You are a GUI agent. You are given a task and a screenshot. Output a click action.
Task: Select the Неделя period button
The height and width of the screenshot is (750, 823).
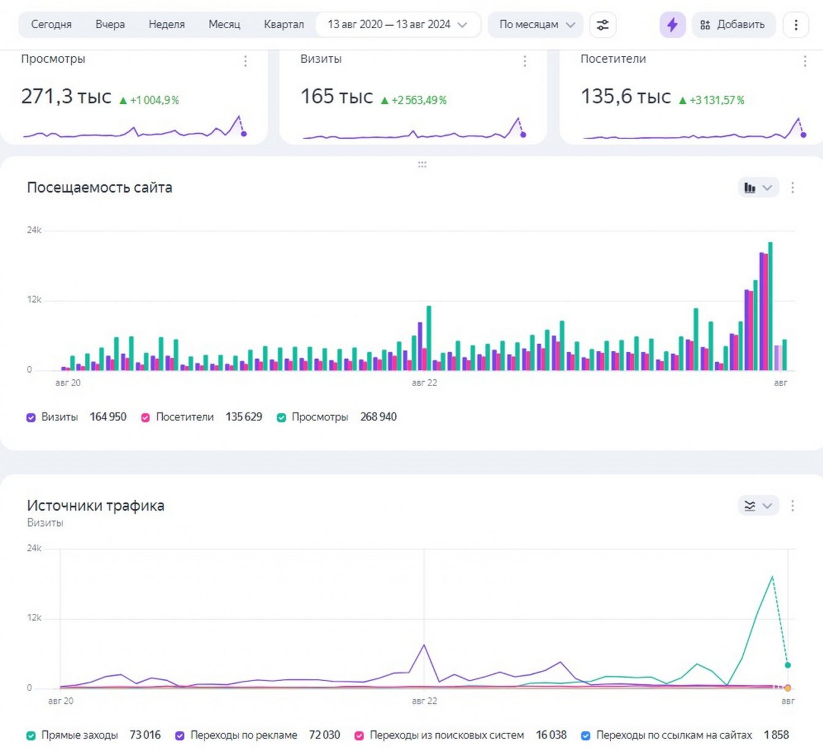click(x=166, y=25)
